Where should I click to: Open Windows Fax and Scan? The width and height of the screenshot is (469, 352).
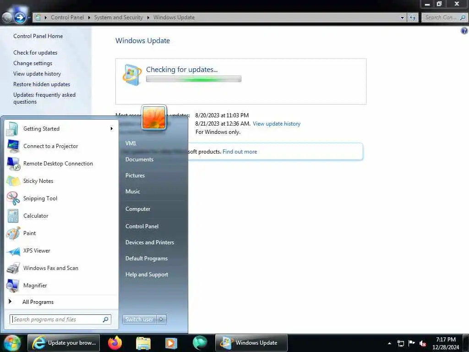[x=61, y=268]
